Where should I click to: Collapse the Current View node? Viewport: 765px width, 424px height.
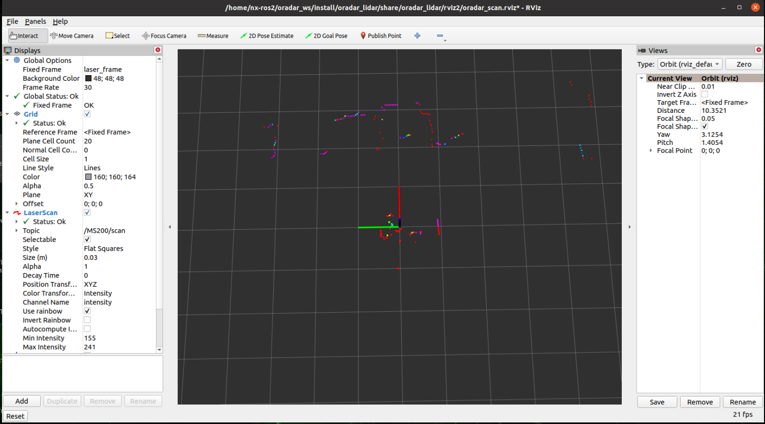(x=642, y=78)
